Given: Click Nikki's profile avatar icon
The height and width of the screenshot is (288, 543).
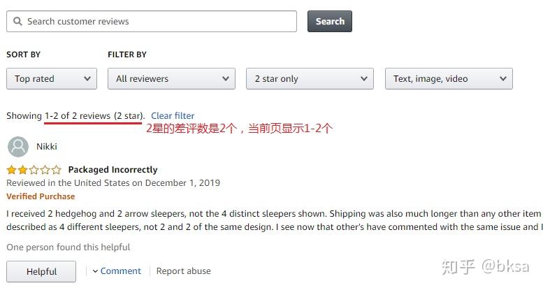Looking at the screenshot, I should [17, 147].
